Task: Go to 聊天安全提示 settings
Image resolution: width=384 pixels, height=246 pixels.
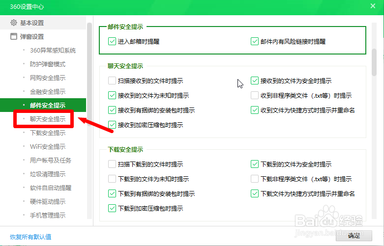Action: tap(48, 119)
